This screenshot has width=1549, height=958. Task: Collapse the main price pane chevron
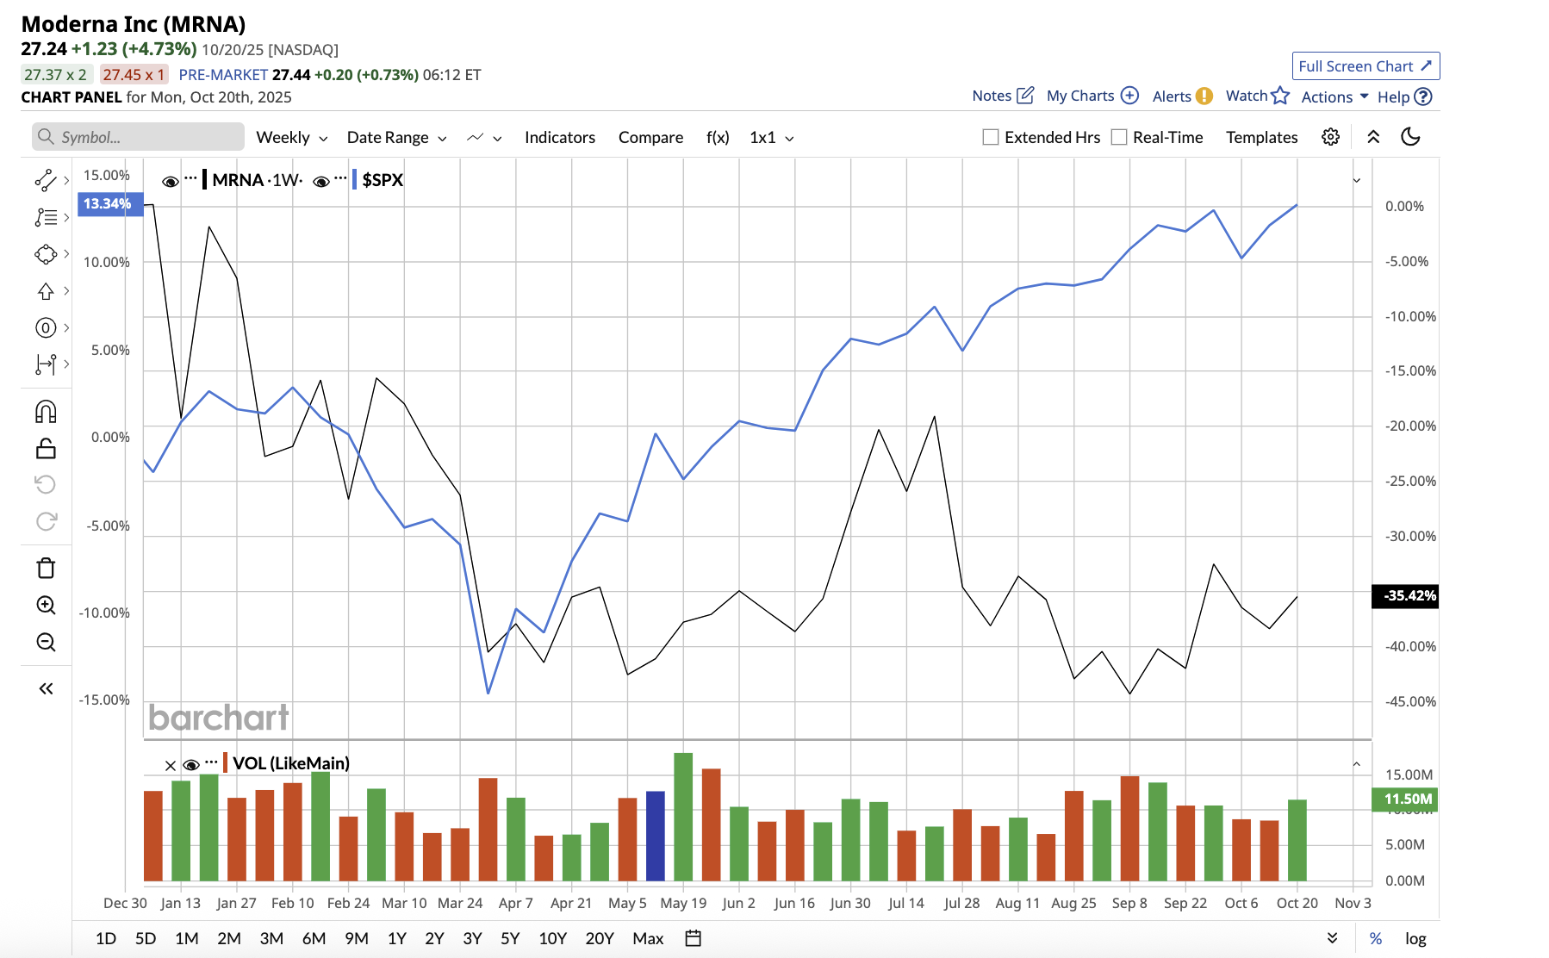1357,180
